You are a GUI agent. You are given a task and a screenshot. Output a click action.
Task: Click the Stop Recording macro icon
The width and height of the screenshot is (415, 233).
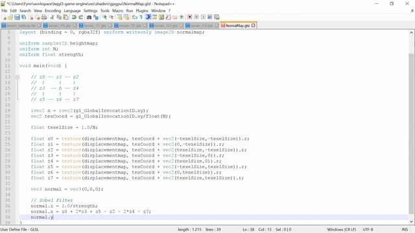click(196, 17)
